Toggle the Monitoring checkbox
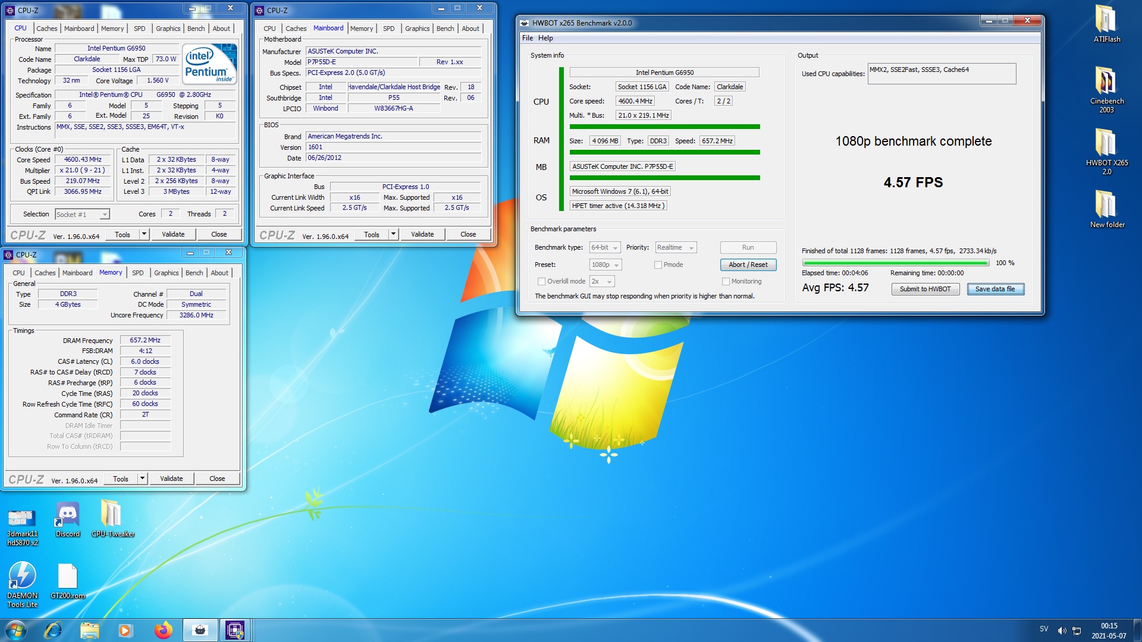This screenshot has width=1142, height=642. pos(726,281)
